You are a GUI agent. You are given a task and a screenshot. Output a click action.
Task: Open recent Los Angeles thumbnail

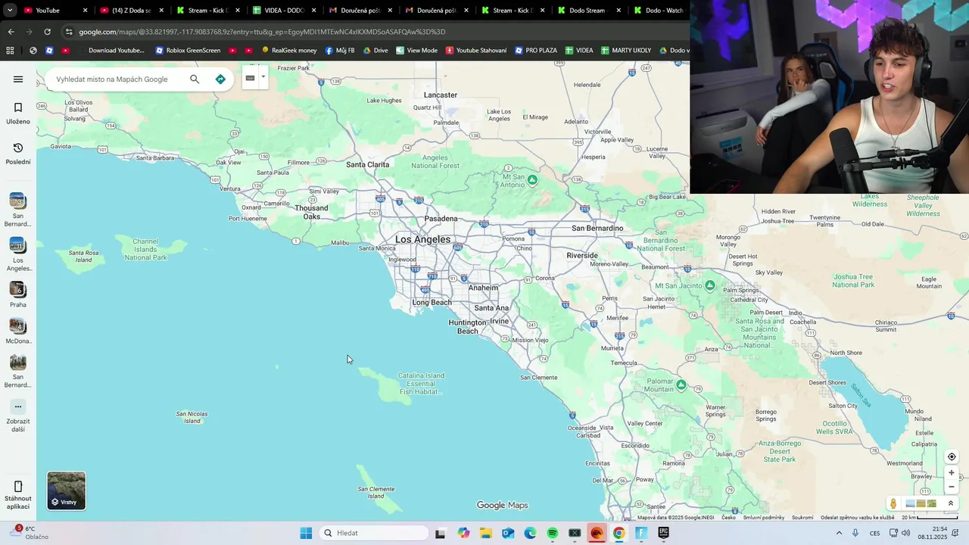[x=17, y=245]
